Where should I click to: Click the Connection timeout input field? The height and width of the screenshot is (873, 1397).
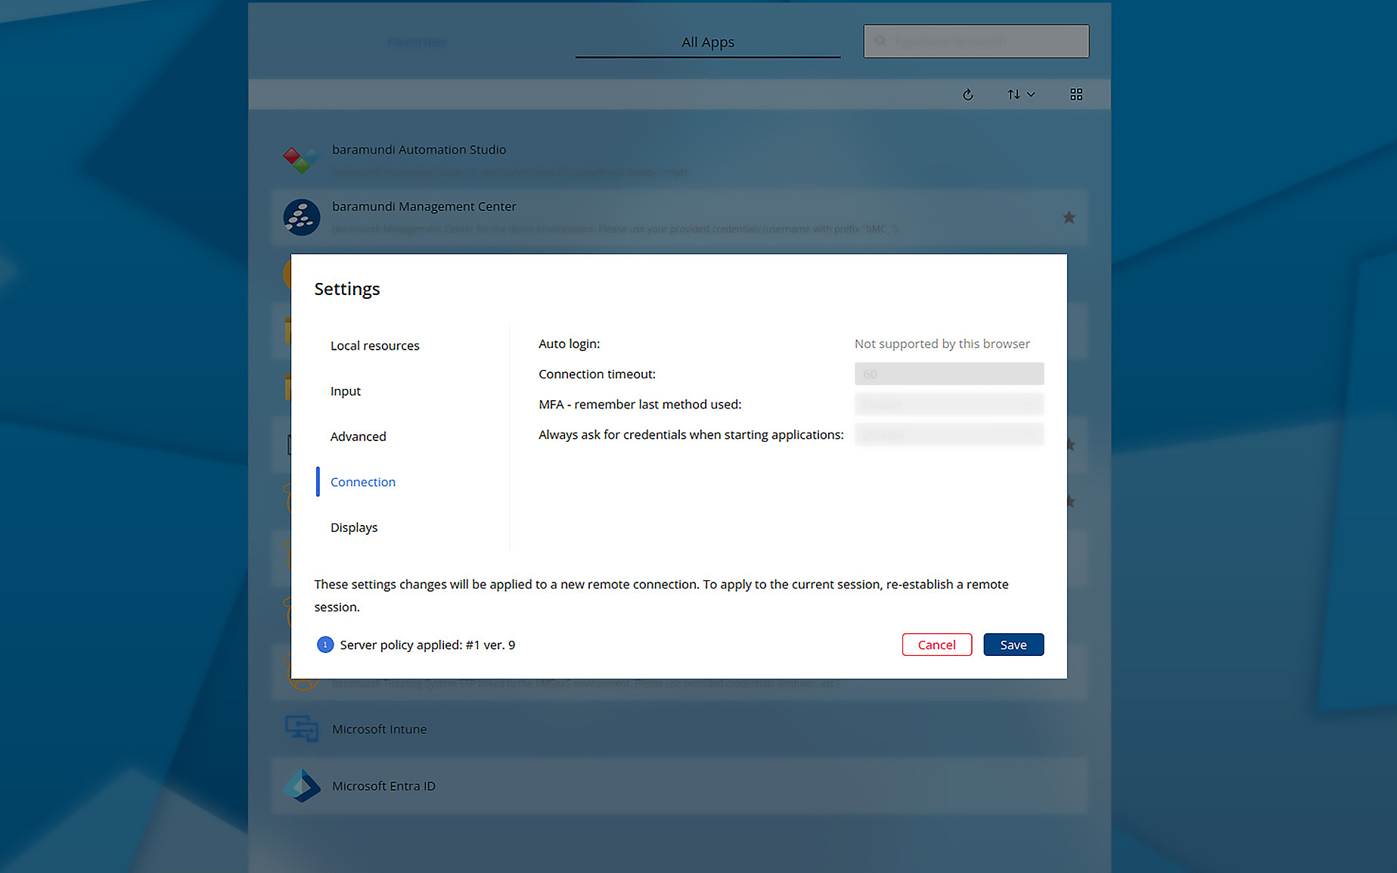(x=948, y=373)
